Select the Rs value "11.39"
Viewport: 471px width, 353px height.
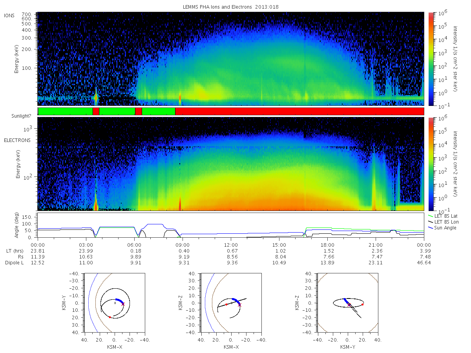(38, 257)
